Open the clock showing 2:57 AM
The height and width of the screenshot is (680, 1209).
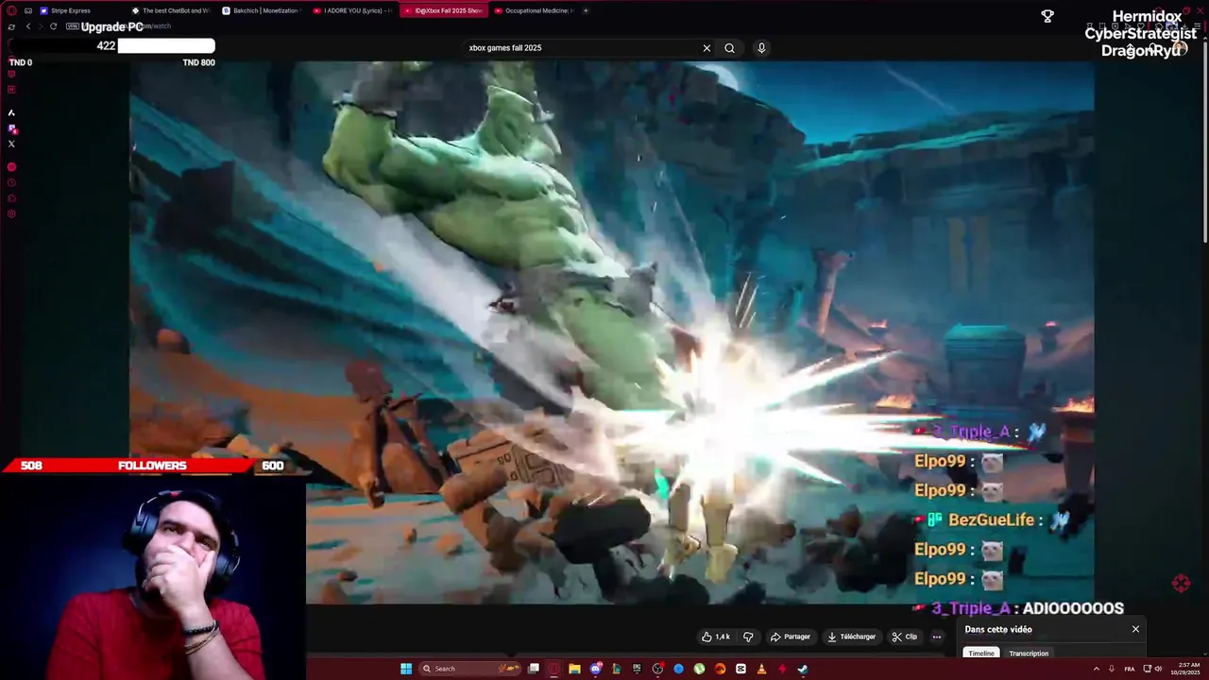click(x=1184, y=669)
